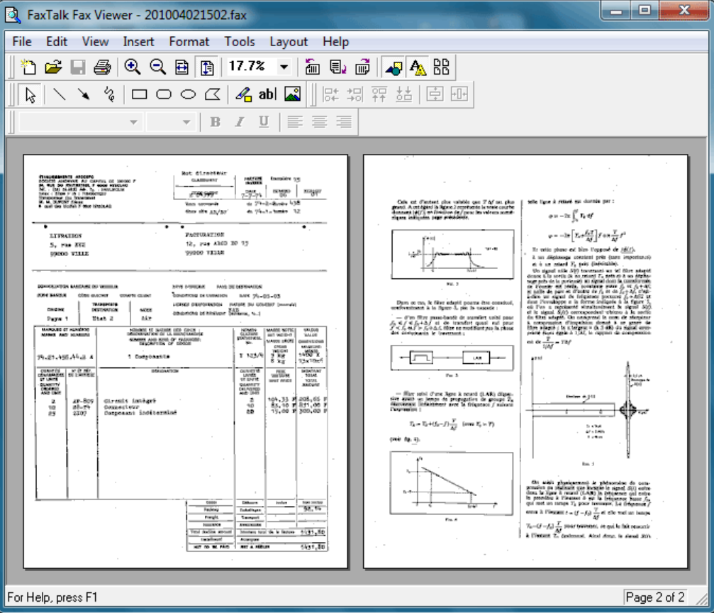Viewport: 714px width, 613px height.
Task: Select the Line drawing tool
Action: click(x=59, y=94)
